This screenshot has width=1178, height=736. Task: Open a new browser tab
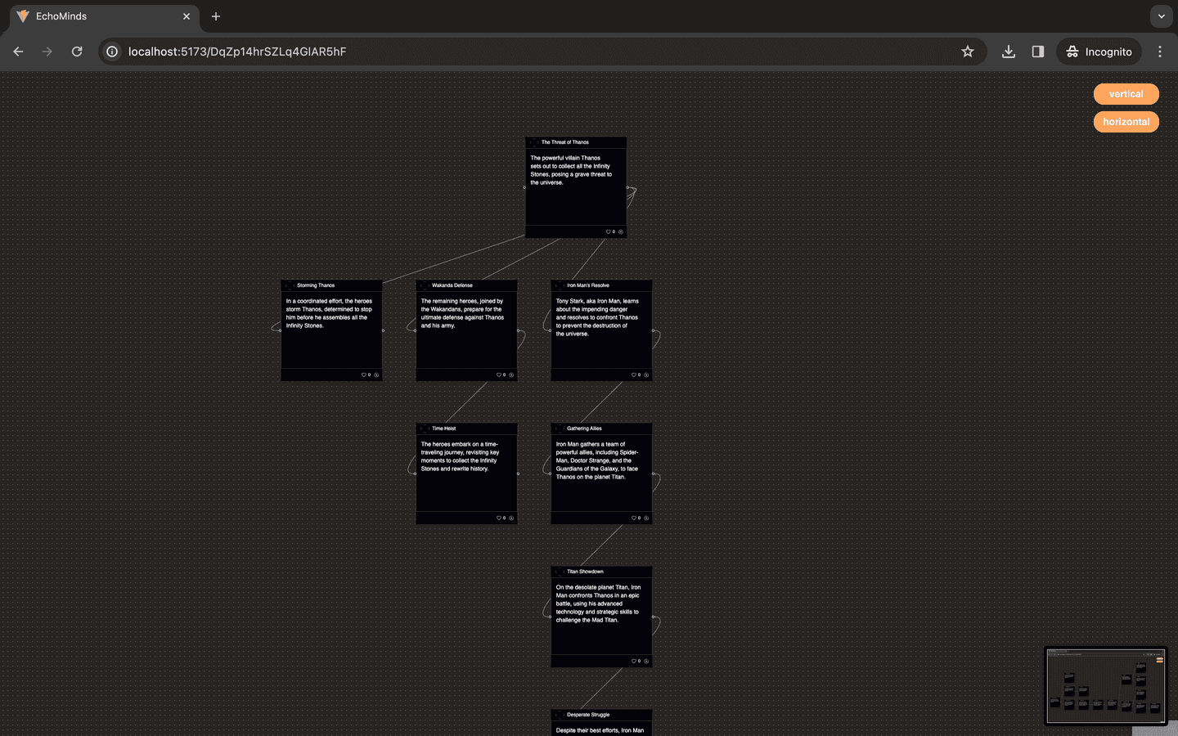tap(216, 16)
